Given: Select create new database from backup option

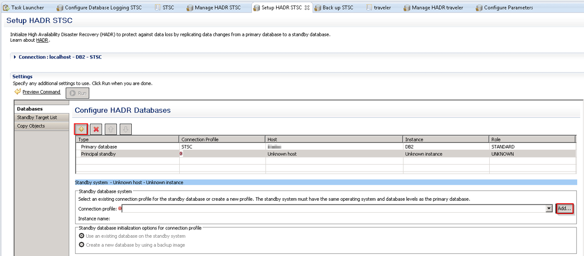Looking at the screenshot, I should tap(81, 245).
